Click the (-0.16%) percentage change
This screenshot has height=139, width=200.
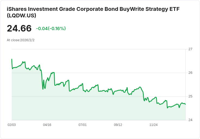point(57,29)
